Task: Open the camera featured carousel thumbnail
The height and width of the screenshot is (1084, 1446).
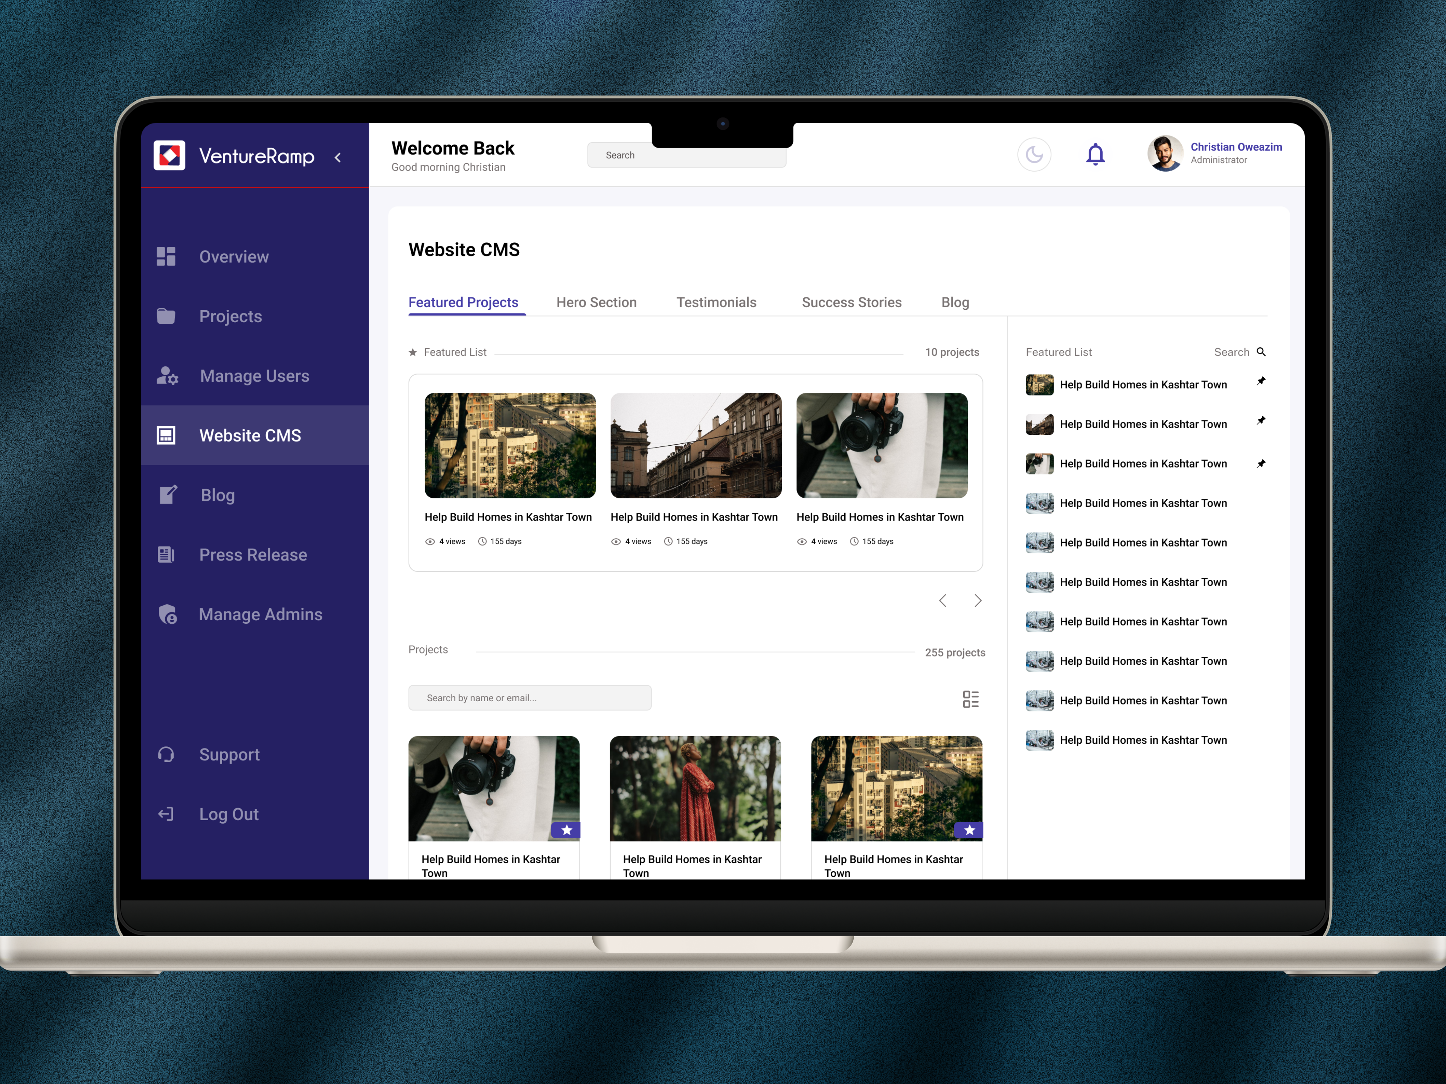Action: 882,446
